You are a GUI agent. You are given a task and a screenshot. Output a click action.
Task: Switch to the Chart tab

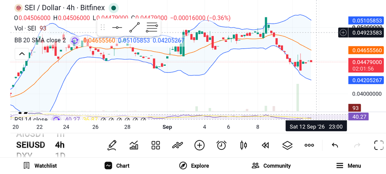pyautogui.click(x=117, y=166)
